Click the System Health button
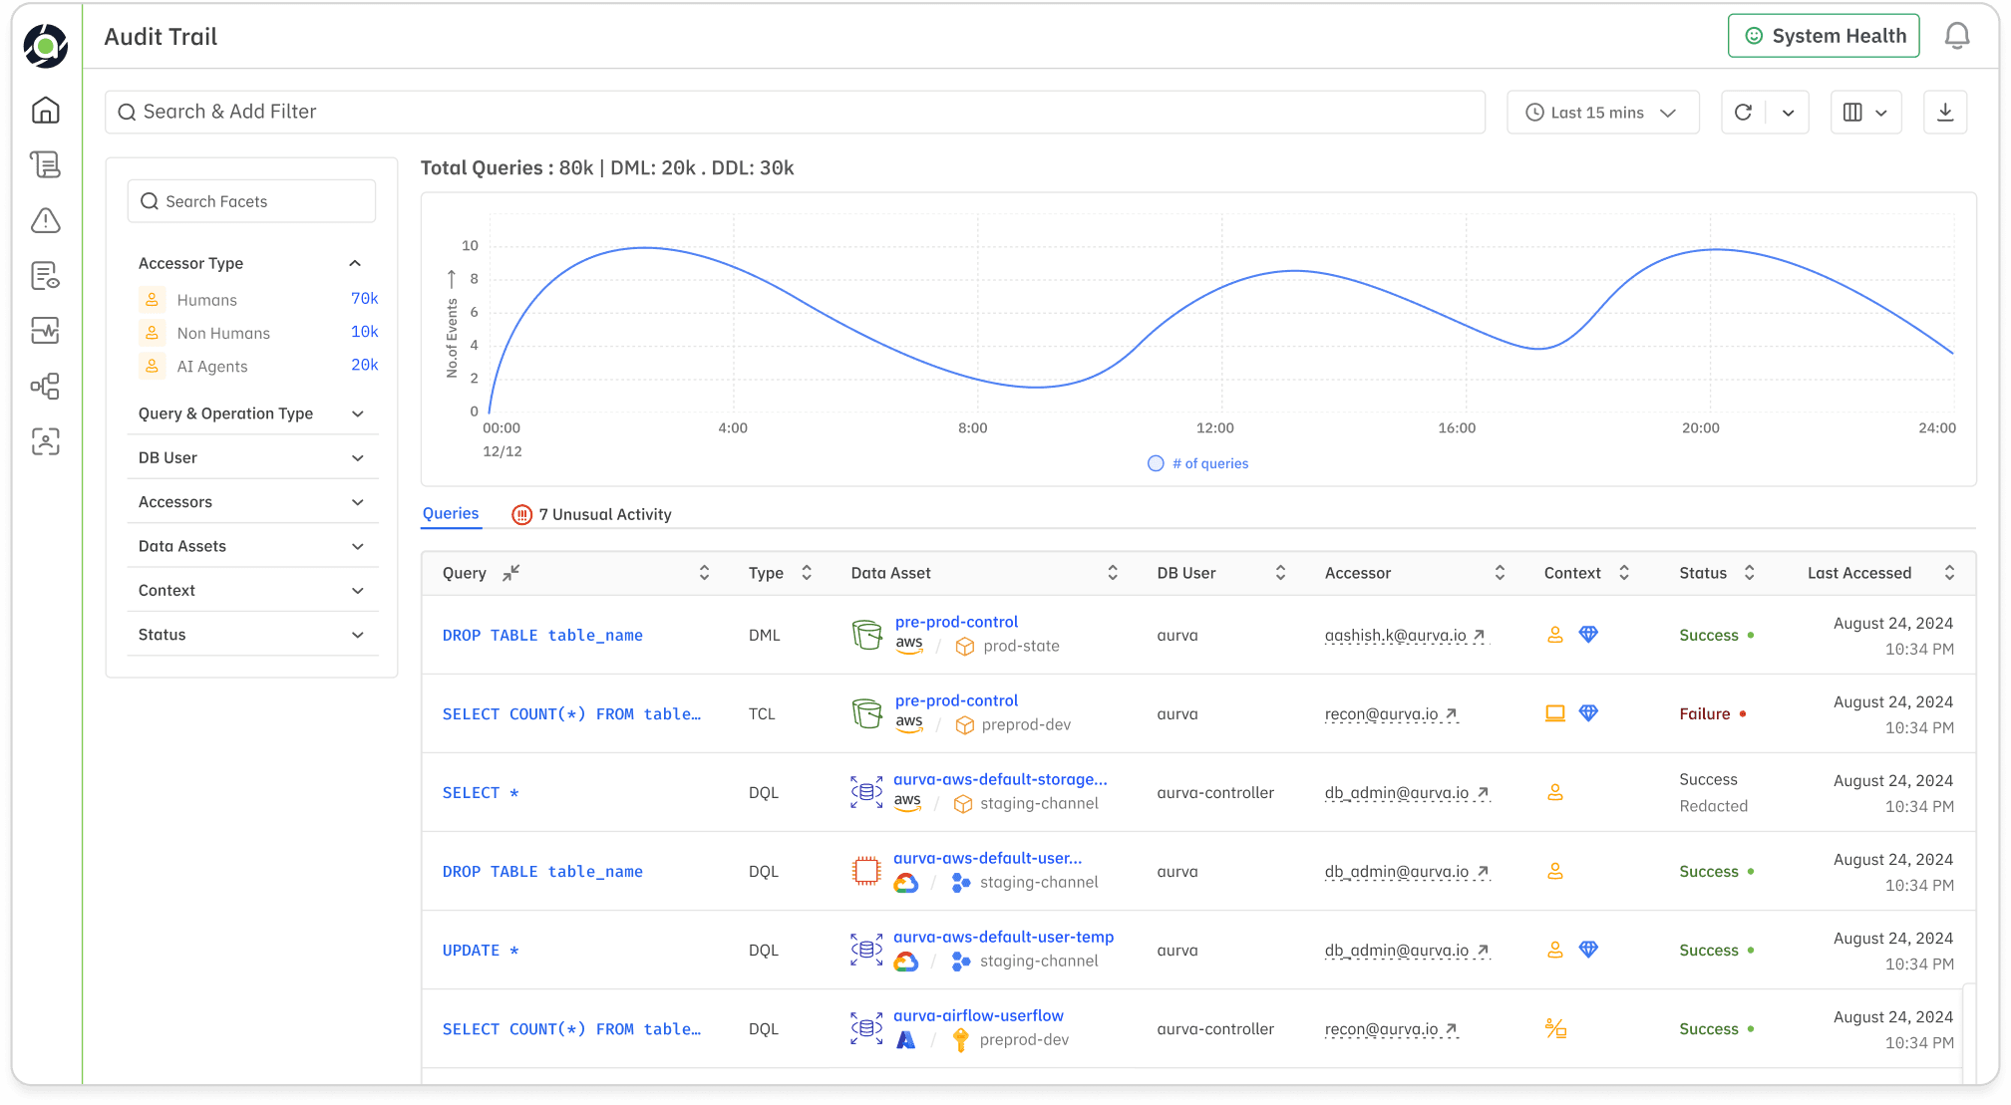The image size is (2011, 1105). tap(1824, 37)
